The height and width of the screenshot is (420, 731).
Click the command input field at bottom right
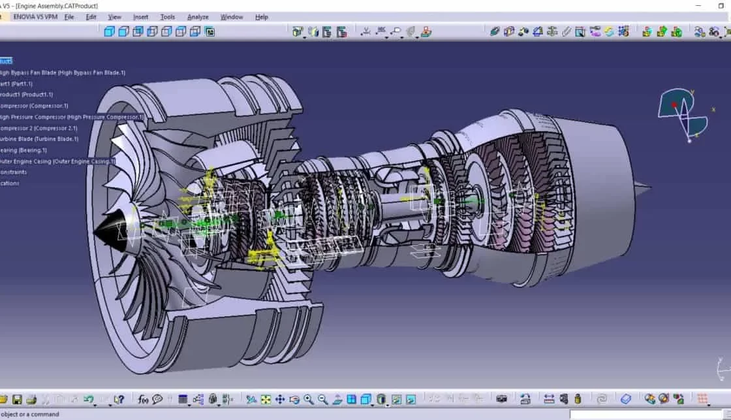645,414
